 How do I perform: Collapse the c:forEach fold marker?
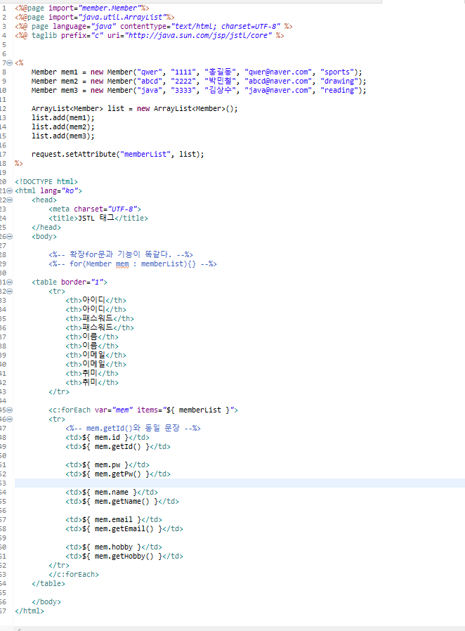click(10, 410)
